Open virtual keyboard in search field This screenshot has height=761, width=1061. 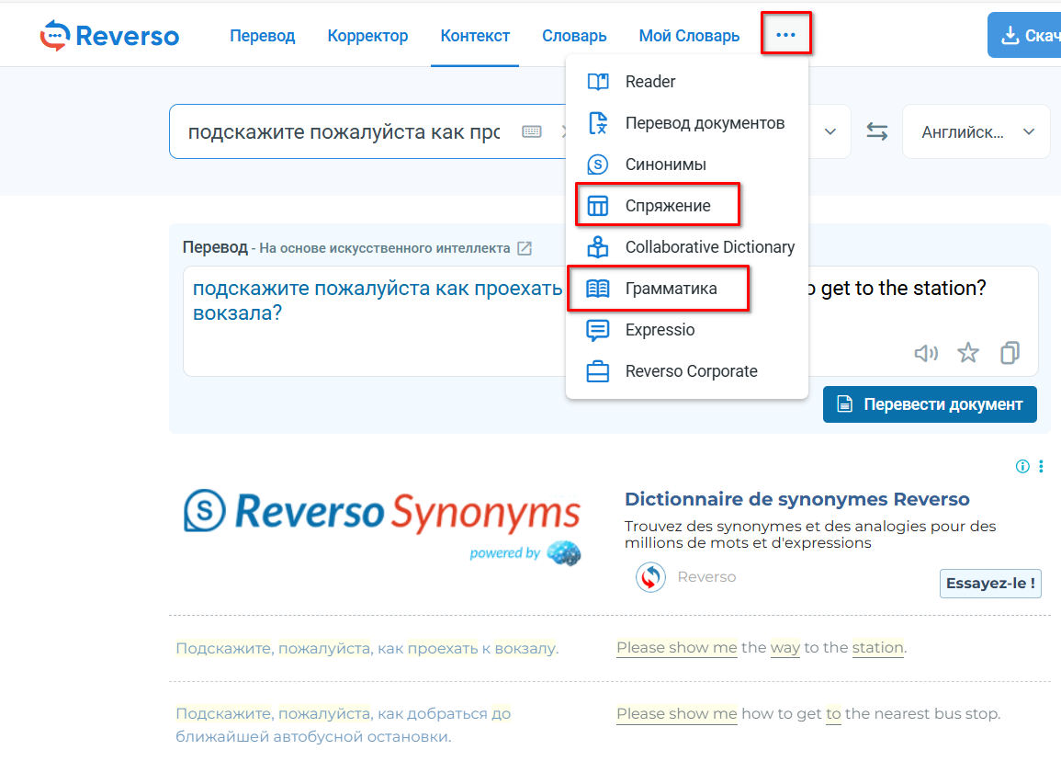pyautogui.click(x=532, y=132)
